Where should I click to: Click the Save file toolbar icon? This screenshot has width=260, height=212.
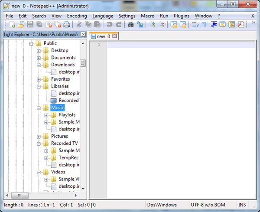[x=30, y=24]
